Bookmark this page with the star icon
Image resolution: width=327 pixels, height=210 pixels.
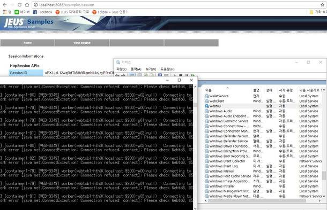(x=322, y=5)
